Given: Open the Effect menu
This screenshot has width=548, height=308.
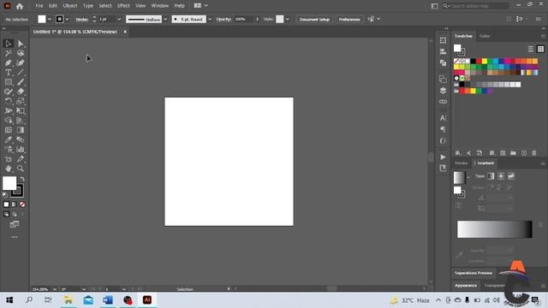Looking at the screenshot, I should (x=123, y=6).
